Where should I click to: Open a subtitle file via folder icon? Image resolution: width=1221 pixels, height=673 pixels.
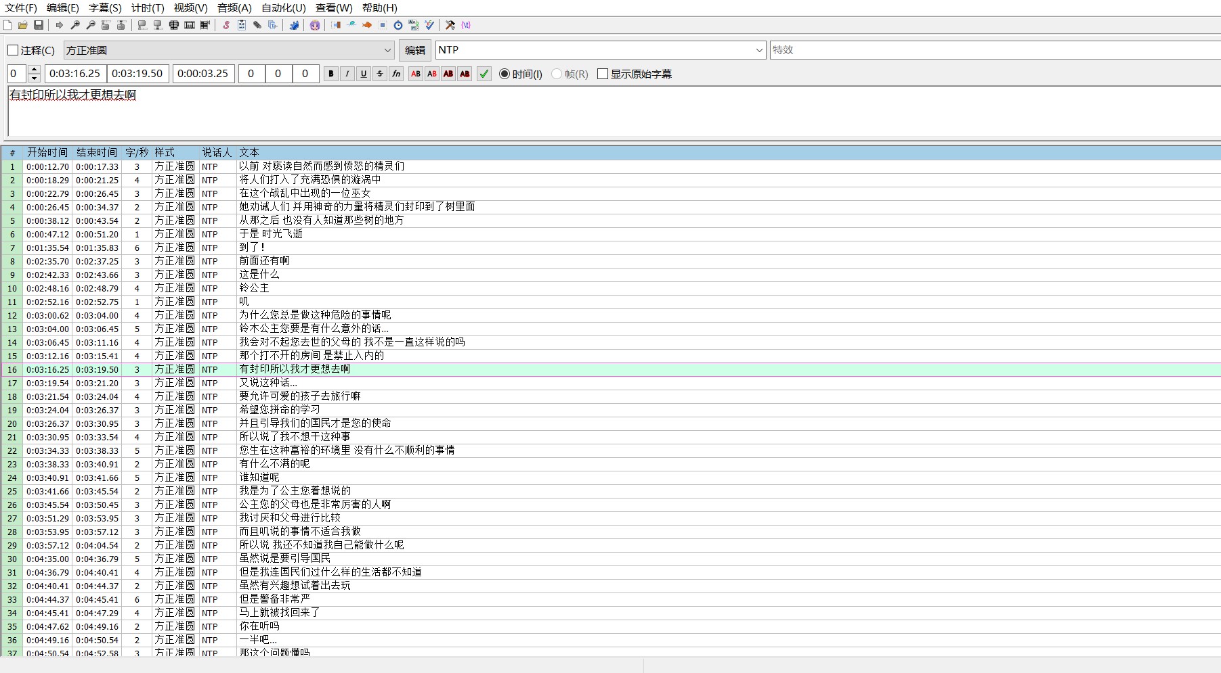(x=23, y=25)
